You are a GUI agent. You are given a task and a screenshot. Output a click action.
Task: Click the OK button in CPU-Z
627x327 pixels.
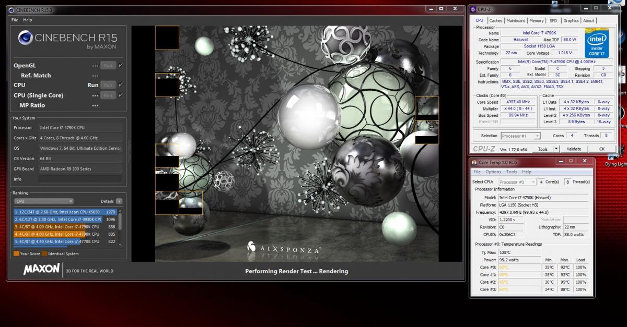pos(602,149)
